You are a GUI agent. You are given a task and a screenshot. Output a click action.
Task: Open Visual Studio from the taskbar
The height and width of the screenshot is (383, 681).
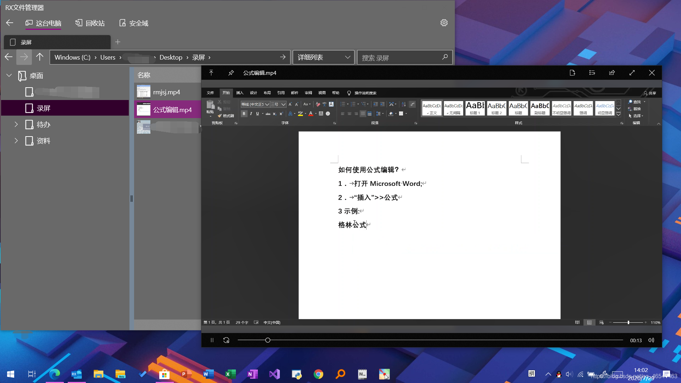click(275, 374)
